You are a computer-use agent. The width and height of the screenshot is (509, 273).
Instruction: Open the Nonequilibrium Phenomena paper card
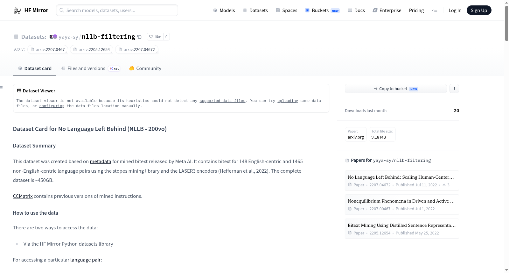(x=402, y=205)
